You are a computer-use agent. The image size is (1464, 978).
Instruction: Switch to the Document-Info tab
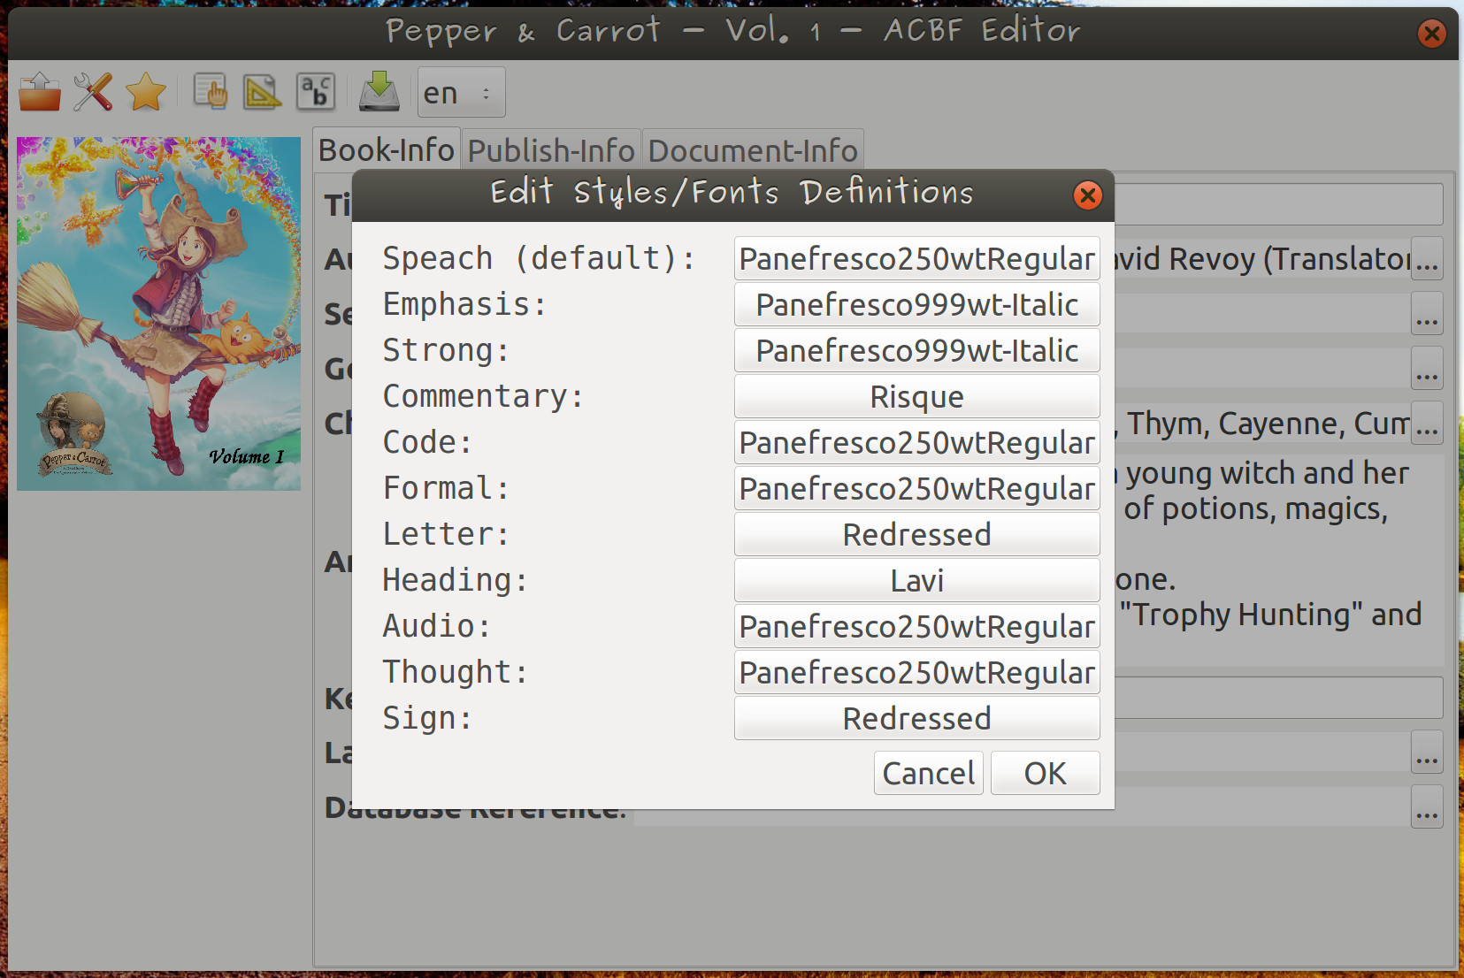[x=753, y=150]
